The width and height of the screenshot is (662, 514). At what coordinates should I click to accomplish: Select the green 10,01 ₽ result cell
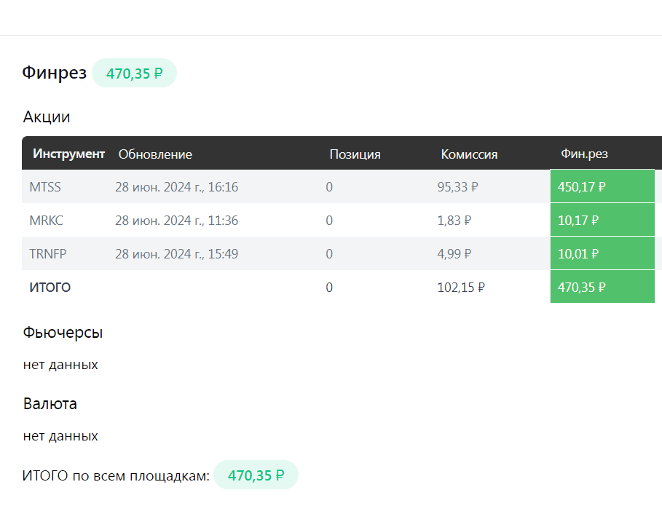602,253
